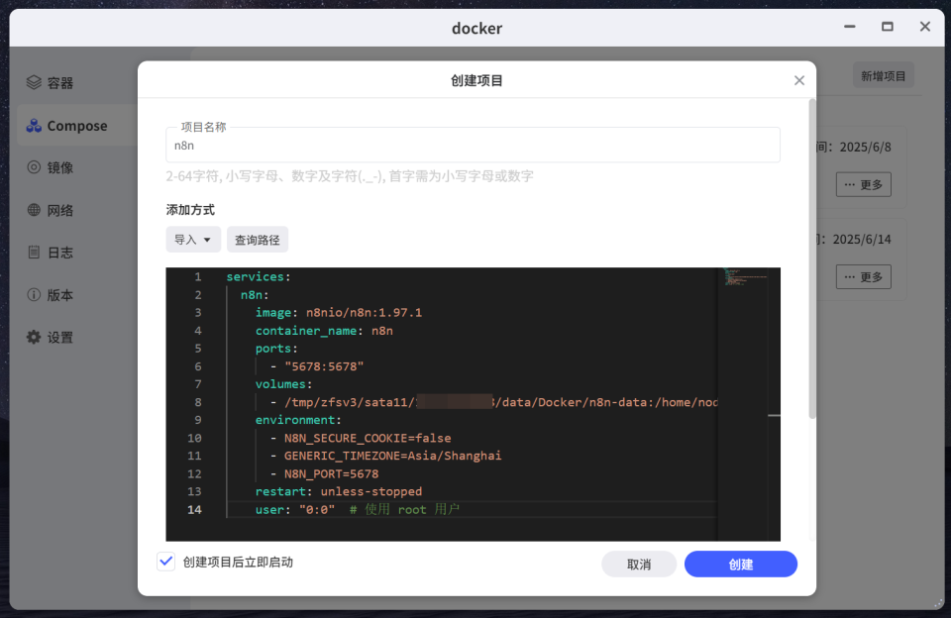Select the 设置 menu label
Image resolution: width=951 pixels, height=618 pixels.
60,337
